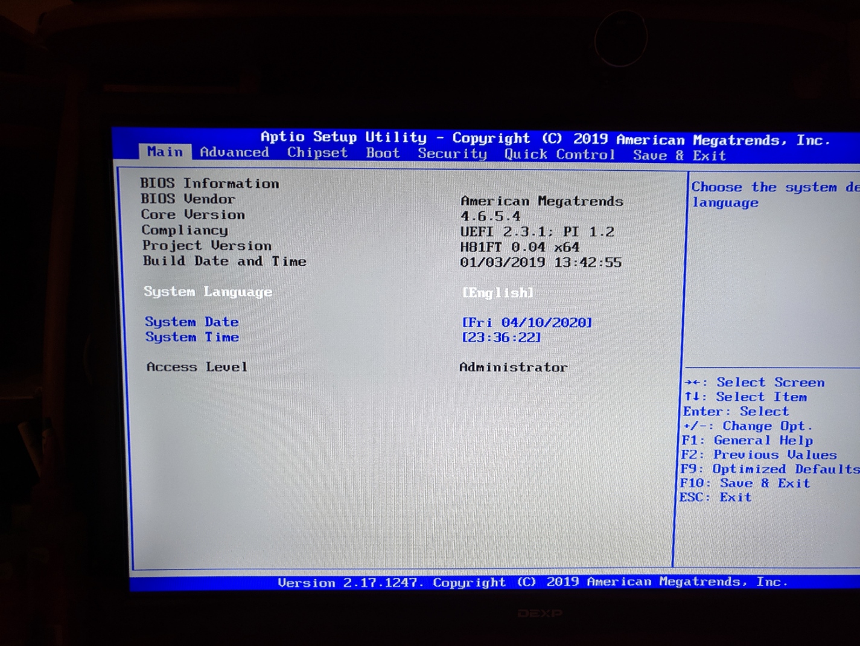The height and width of the screenshot is (646, 860).
Task: Click the System Time value field
Action: [501, 337]
